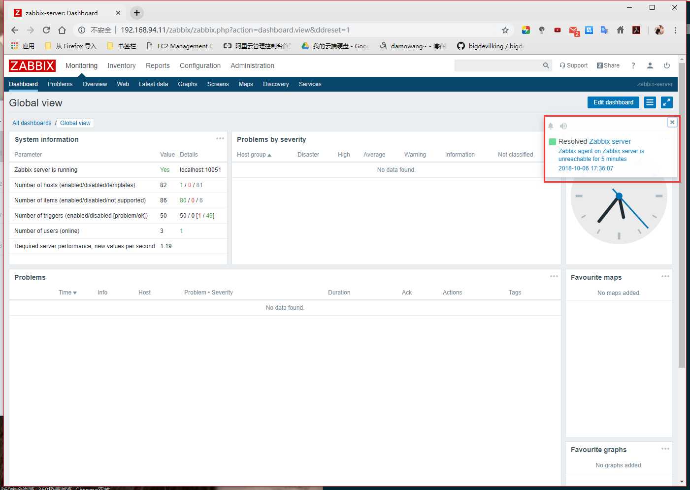Follow the All dashboards breadcrumb link
Image resolution: width=690 pixels, height=490 pixels.
point(32,123)
